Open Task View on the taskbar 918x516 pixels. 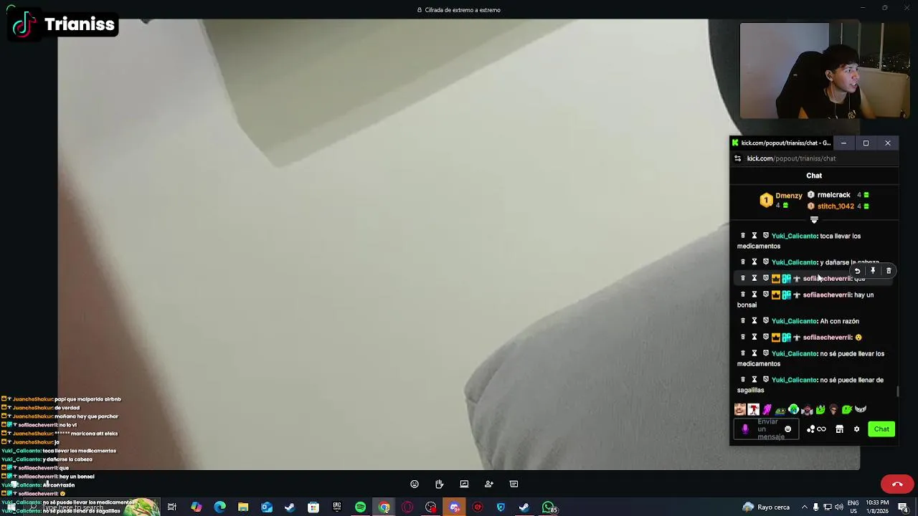point(172,507)
